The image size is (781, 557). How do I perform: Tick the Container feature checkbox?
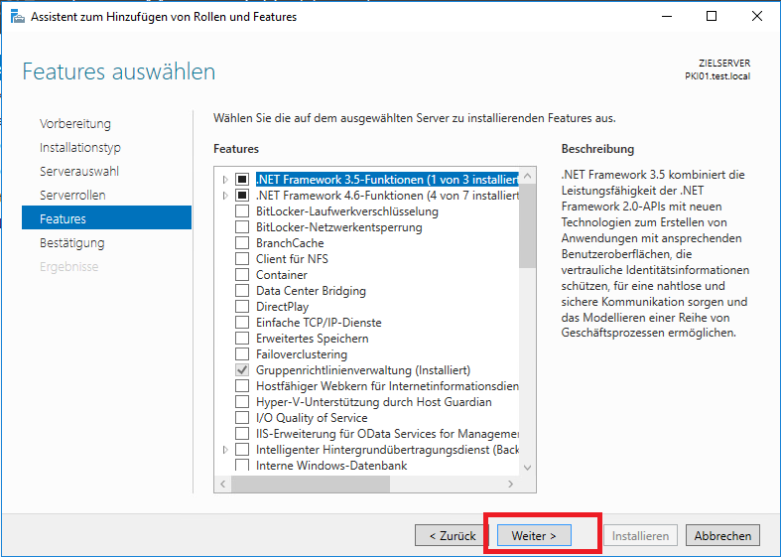(x=242, y=275)
